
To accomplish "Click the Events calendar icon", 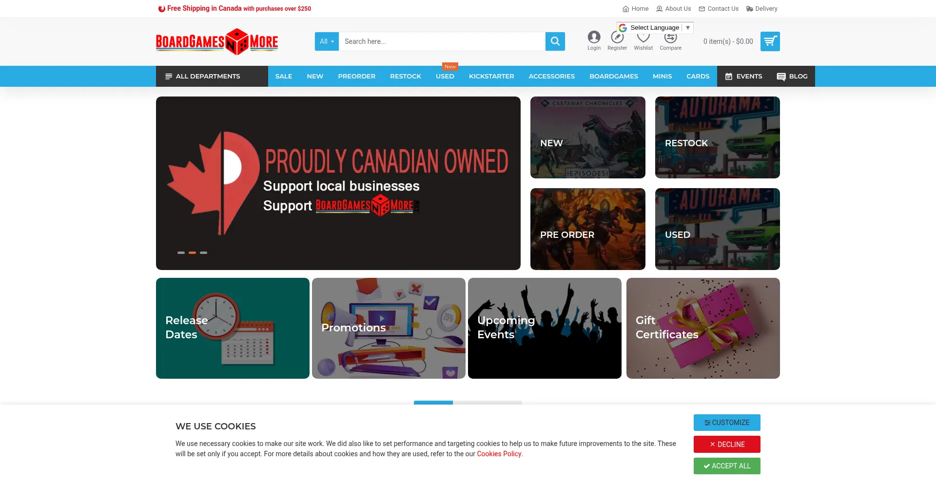I will pos(729,76).
